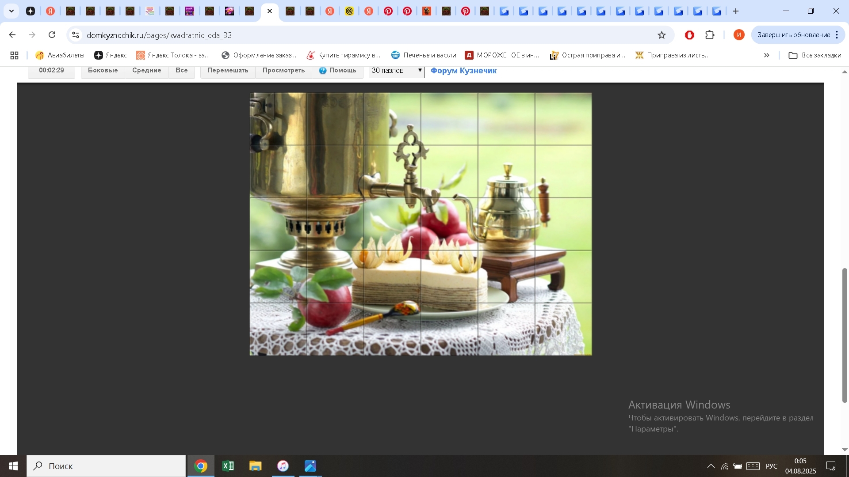Open the Все закладки folder
This screenshot has width=849, height=477.
tap(815, 55)
